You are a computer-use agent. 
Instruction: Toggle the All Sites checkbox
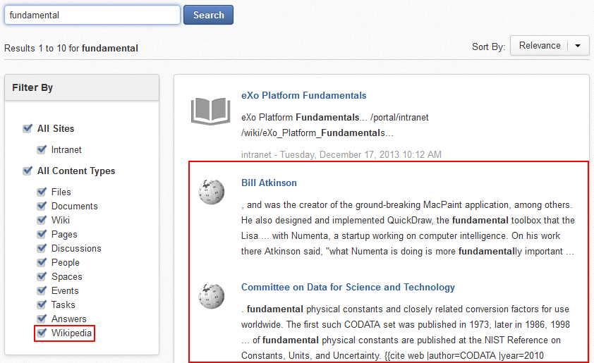pos(28,128)
